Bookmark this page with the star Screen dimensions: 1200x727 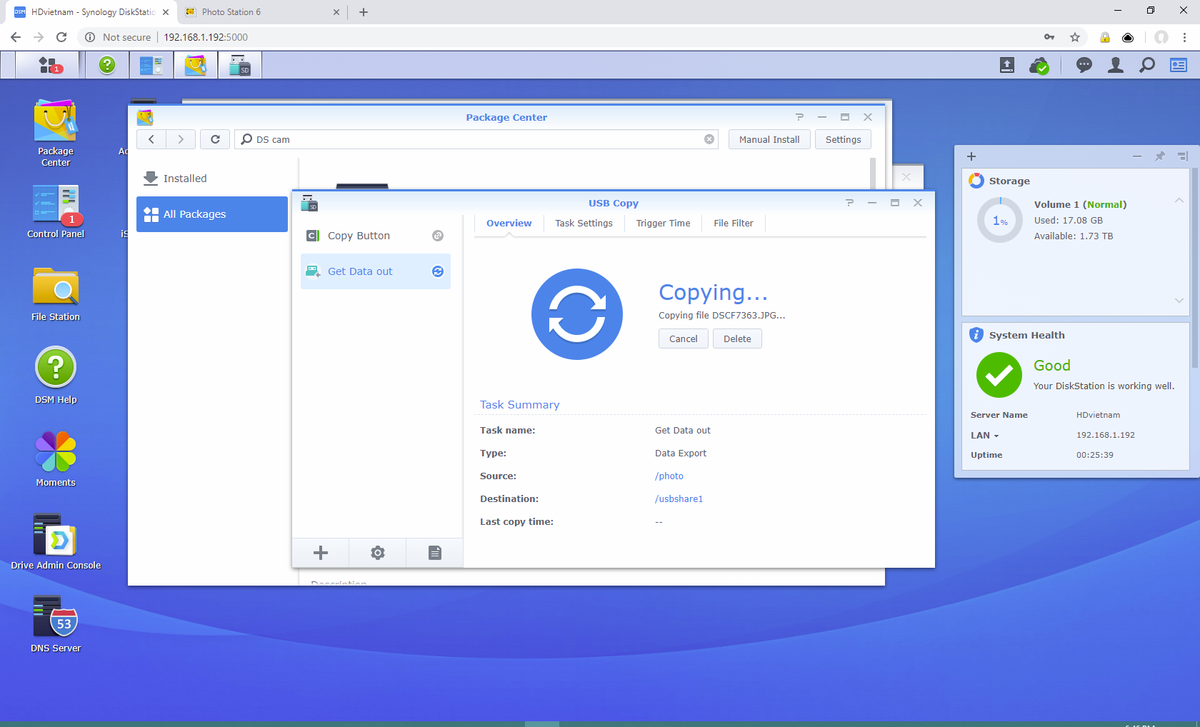click(x=1075, y=37)
